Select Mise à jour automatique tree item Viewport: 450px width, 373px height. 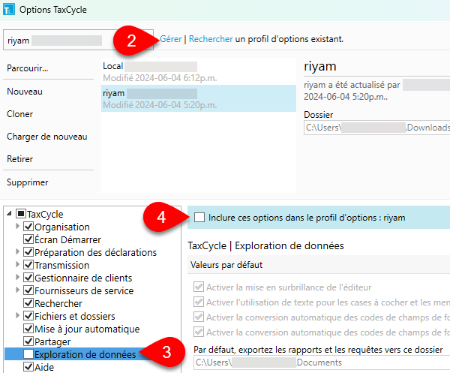click(87, 329)
